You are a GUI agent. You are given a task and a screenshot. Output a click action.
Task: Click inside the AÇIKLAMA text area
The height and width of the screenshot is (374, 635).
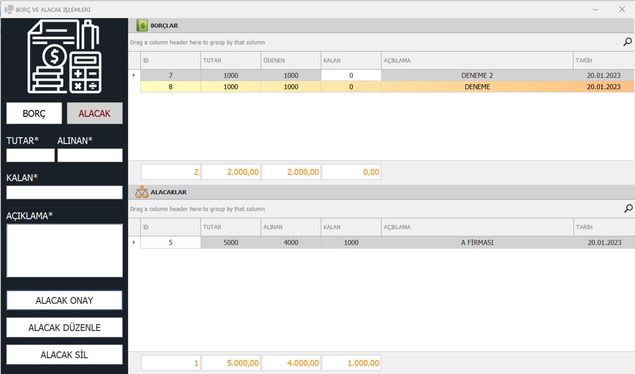[64, 250]
